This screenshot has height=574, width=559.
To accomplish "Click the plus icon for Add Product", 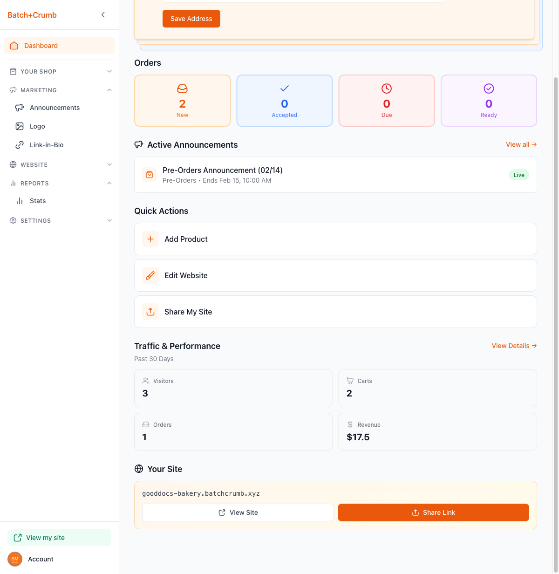I will pyautogui.click(x=150, y=239).
